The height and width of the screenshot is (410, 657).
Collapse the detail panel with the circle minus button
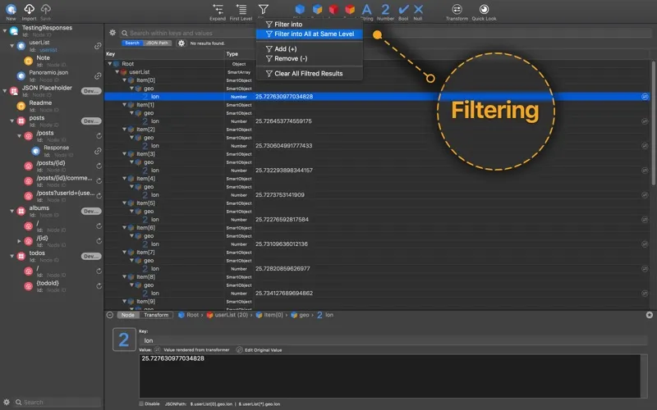pos(110,315)
